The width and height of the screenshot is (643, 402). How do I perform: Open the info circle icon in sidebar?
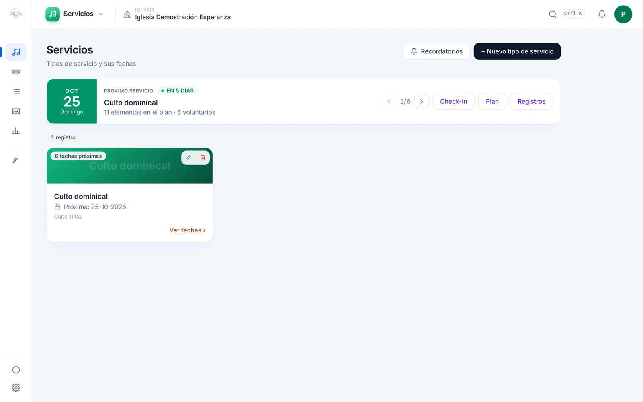(16, 370)
